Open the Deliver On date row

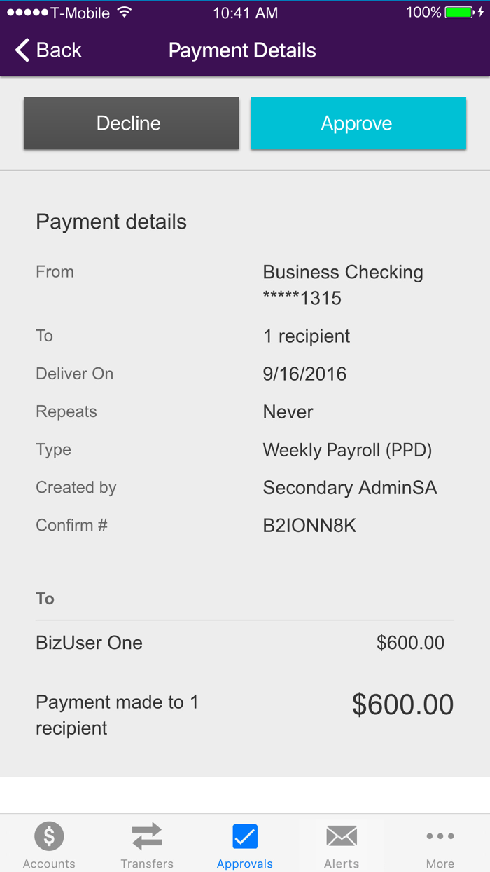point(245,374)
